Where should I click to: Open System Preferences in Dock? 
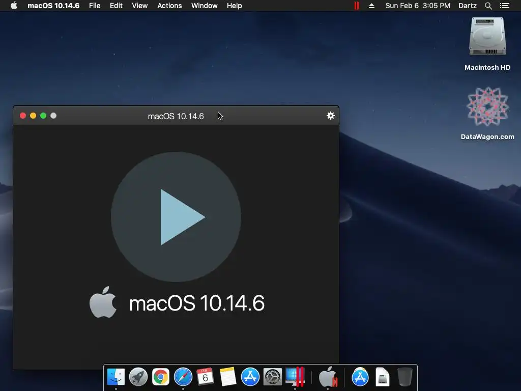[x=273, y=377]
